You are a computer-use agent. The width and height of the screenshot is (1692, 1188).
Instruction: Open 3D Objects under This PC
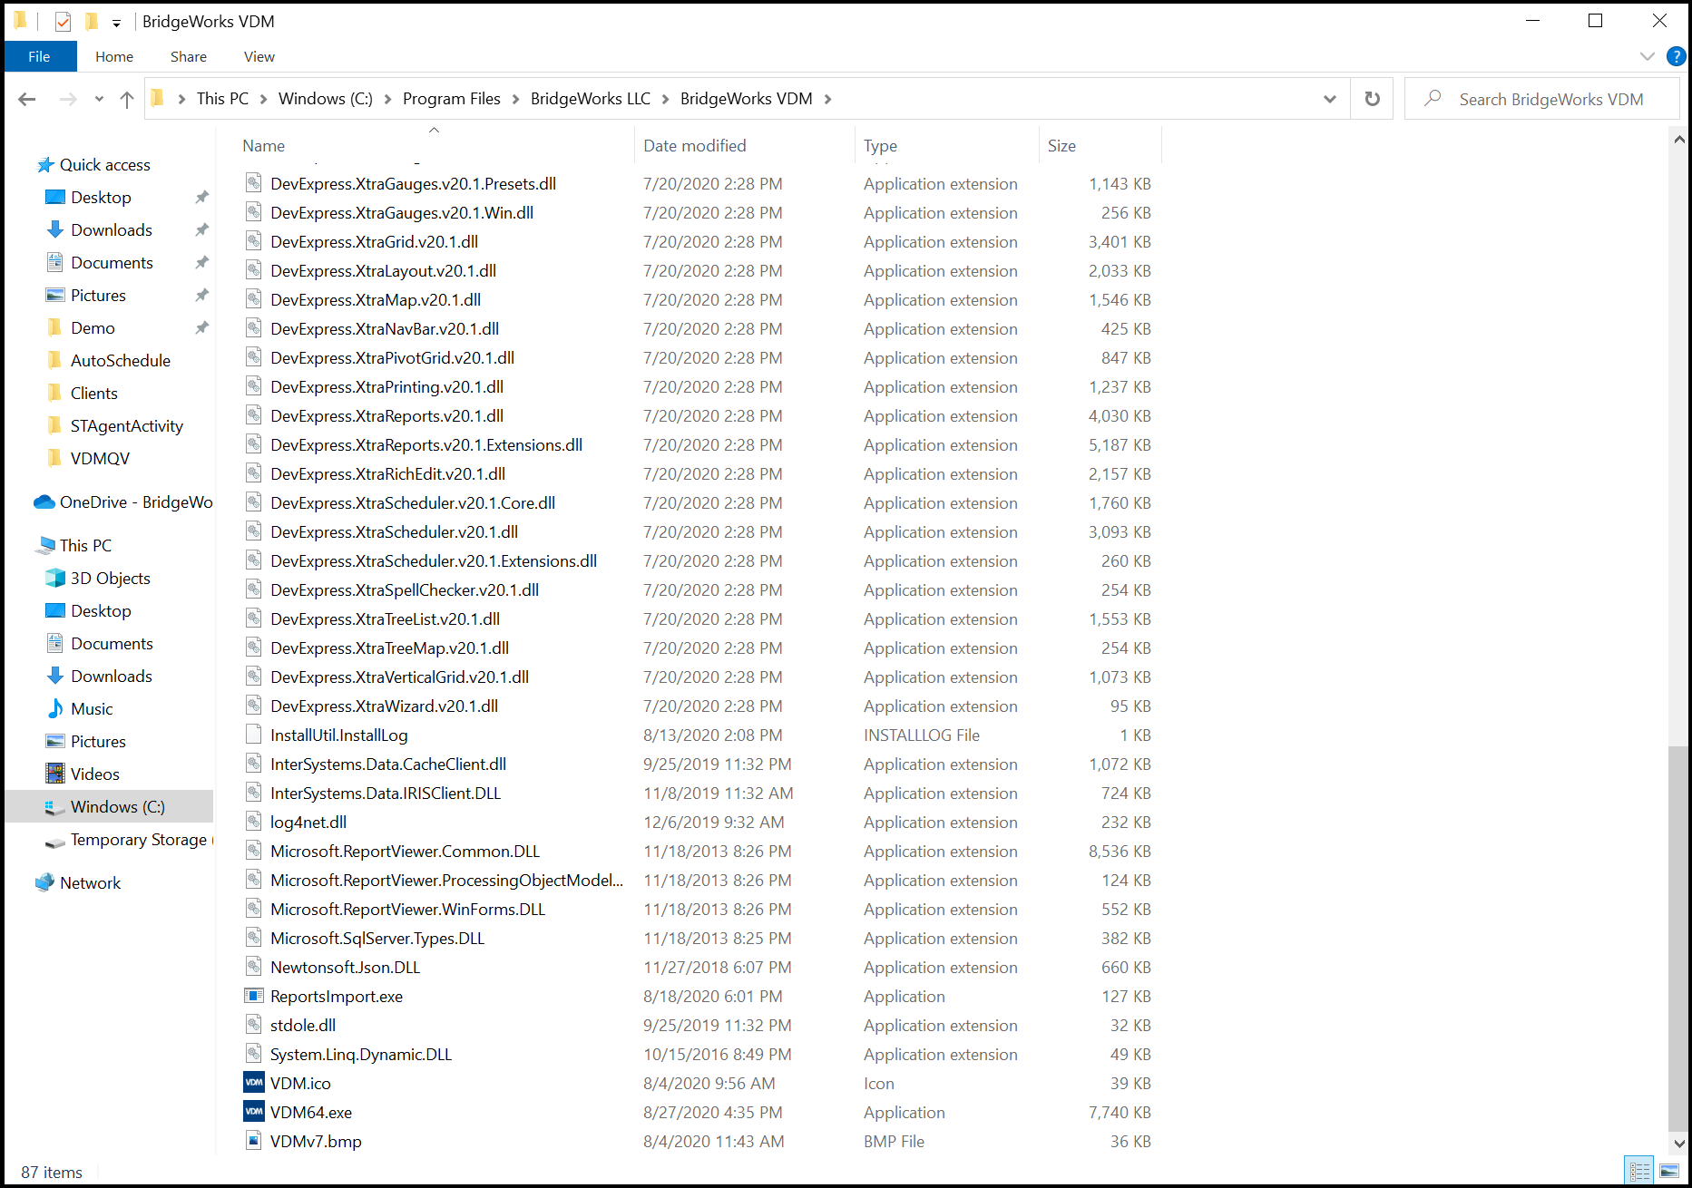(111, 579)
